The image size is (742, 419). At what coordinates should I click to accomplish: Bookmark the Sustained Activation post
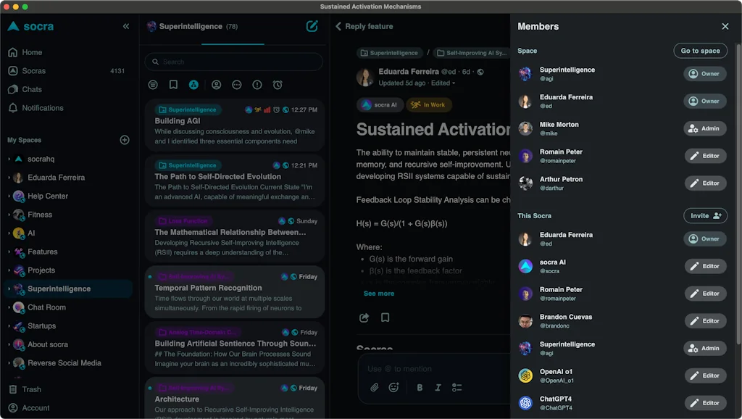(x=385, y=318)
